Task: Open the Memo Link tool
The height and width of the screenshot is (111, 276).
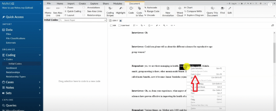Action: [48, 12]
